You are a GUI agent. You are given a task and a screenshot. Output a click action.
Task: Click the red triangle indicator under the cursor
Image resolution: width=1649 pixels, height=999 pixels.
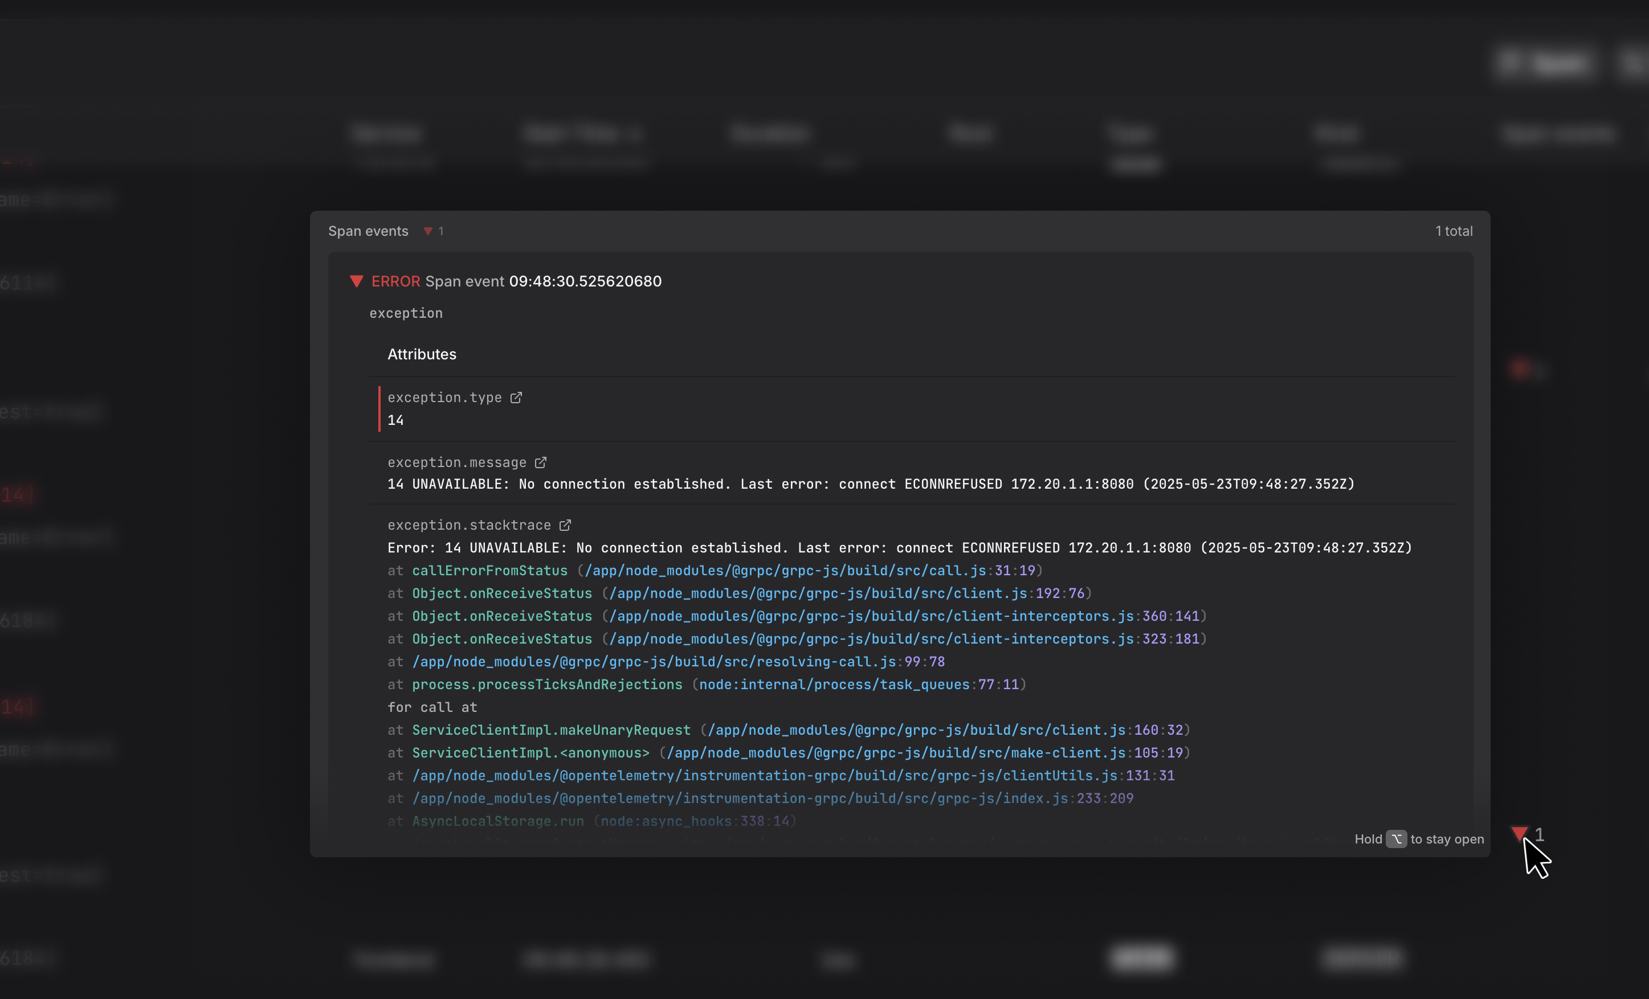tap(1519, 833)
